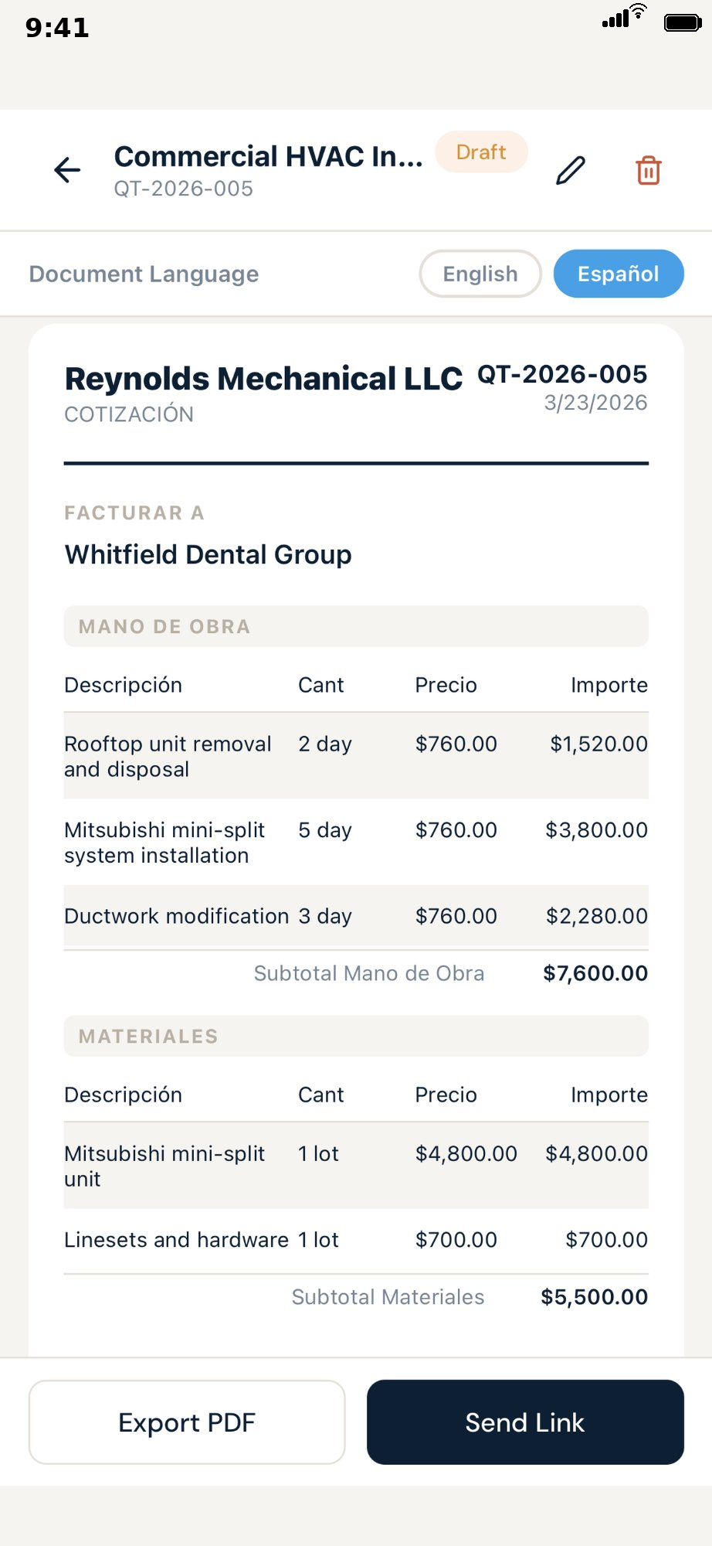Tap the pencil edit icon
Screen dimensions: 712x1546
click(571, 170)
